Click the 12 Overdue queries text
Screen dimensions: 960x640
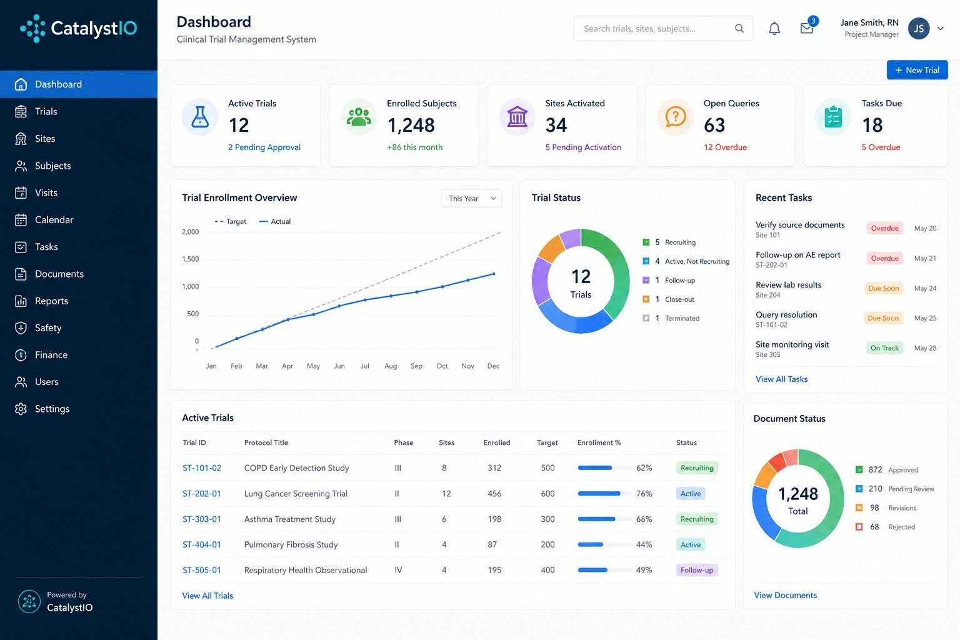tap(725, 147)
